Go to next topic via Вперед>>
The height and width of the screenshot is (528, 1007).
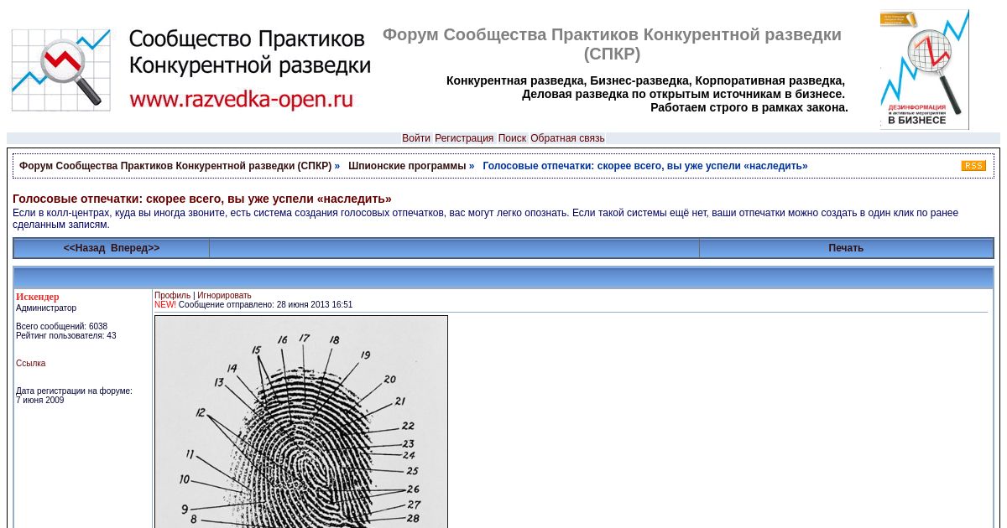click(135, 248)
